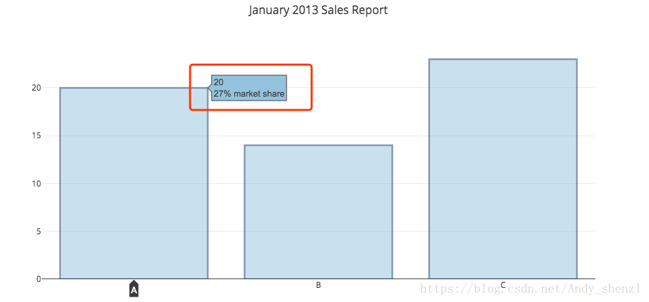Click the tooltip's pointer arrow tip
The image size is (649, 302).
[x=209, y=88]
